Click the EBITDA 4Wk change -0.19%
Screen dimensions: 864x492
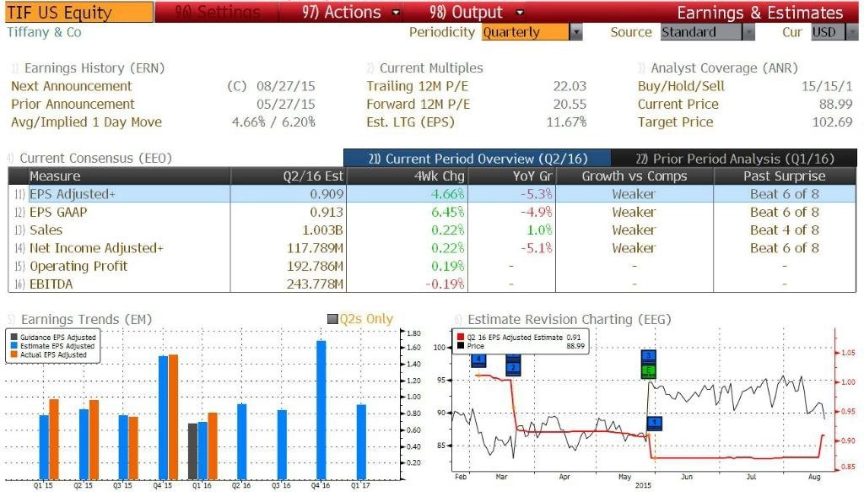(445, 284)
